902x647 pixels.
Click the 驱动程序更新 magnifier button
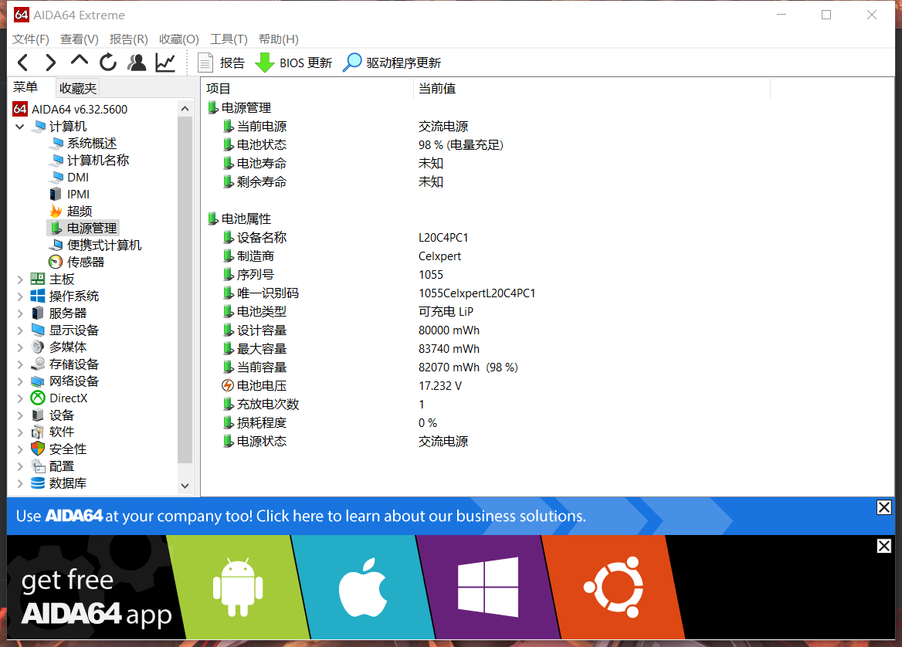(x=392, y=63)
